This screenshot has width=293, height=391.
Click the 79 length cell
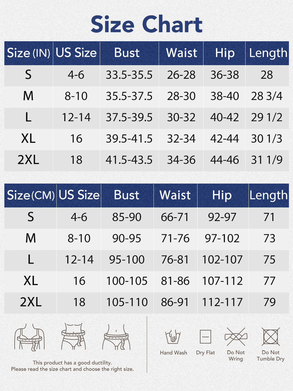tap(269, 302)
